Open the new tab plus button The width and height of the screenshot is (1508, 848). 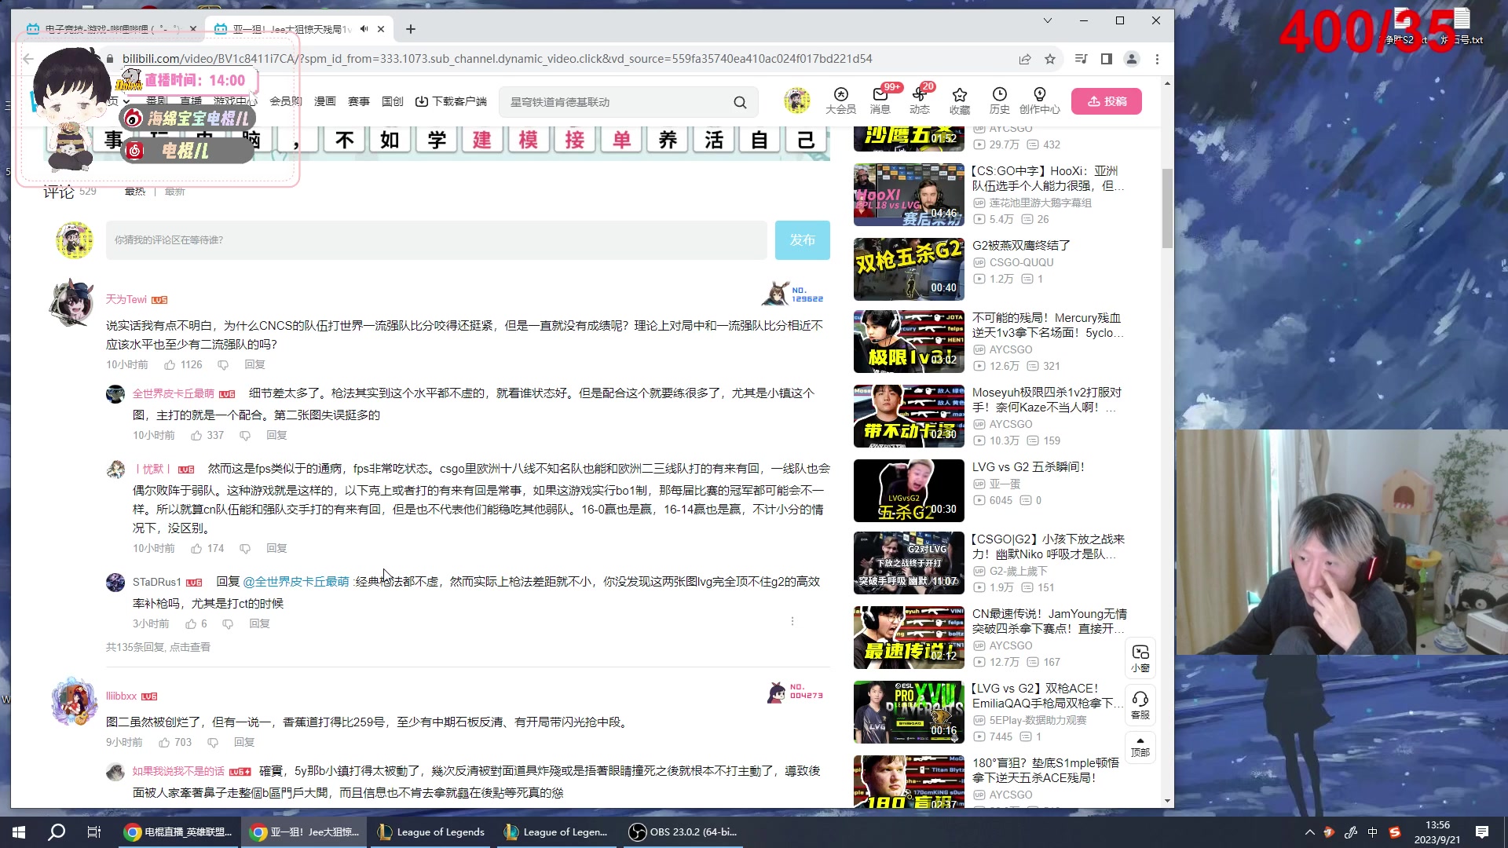tap(411, 29)
